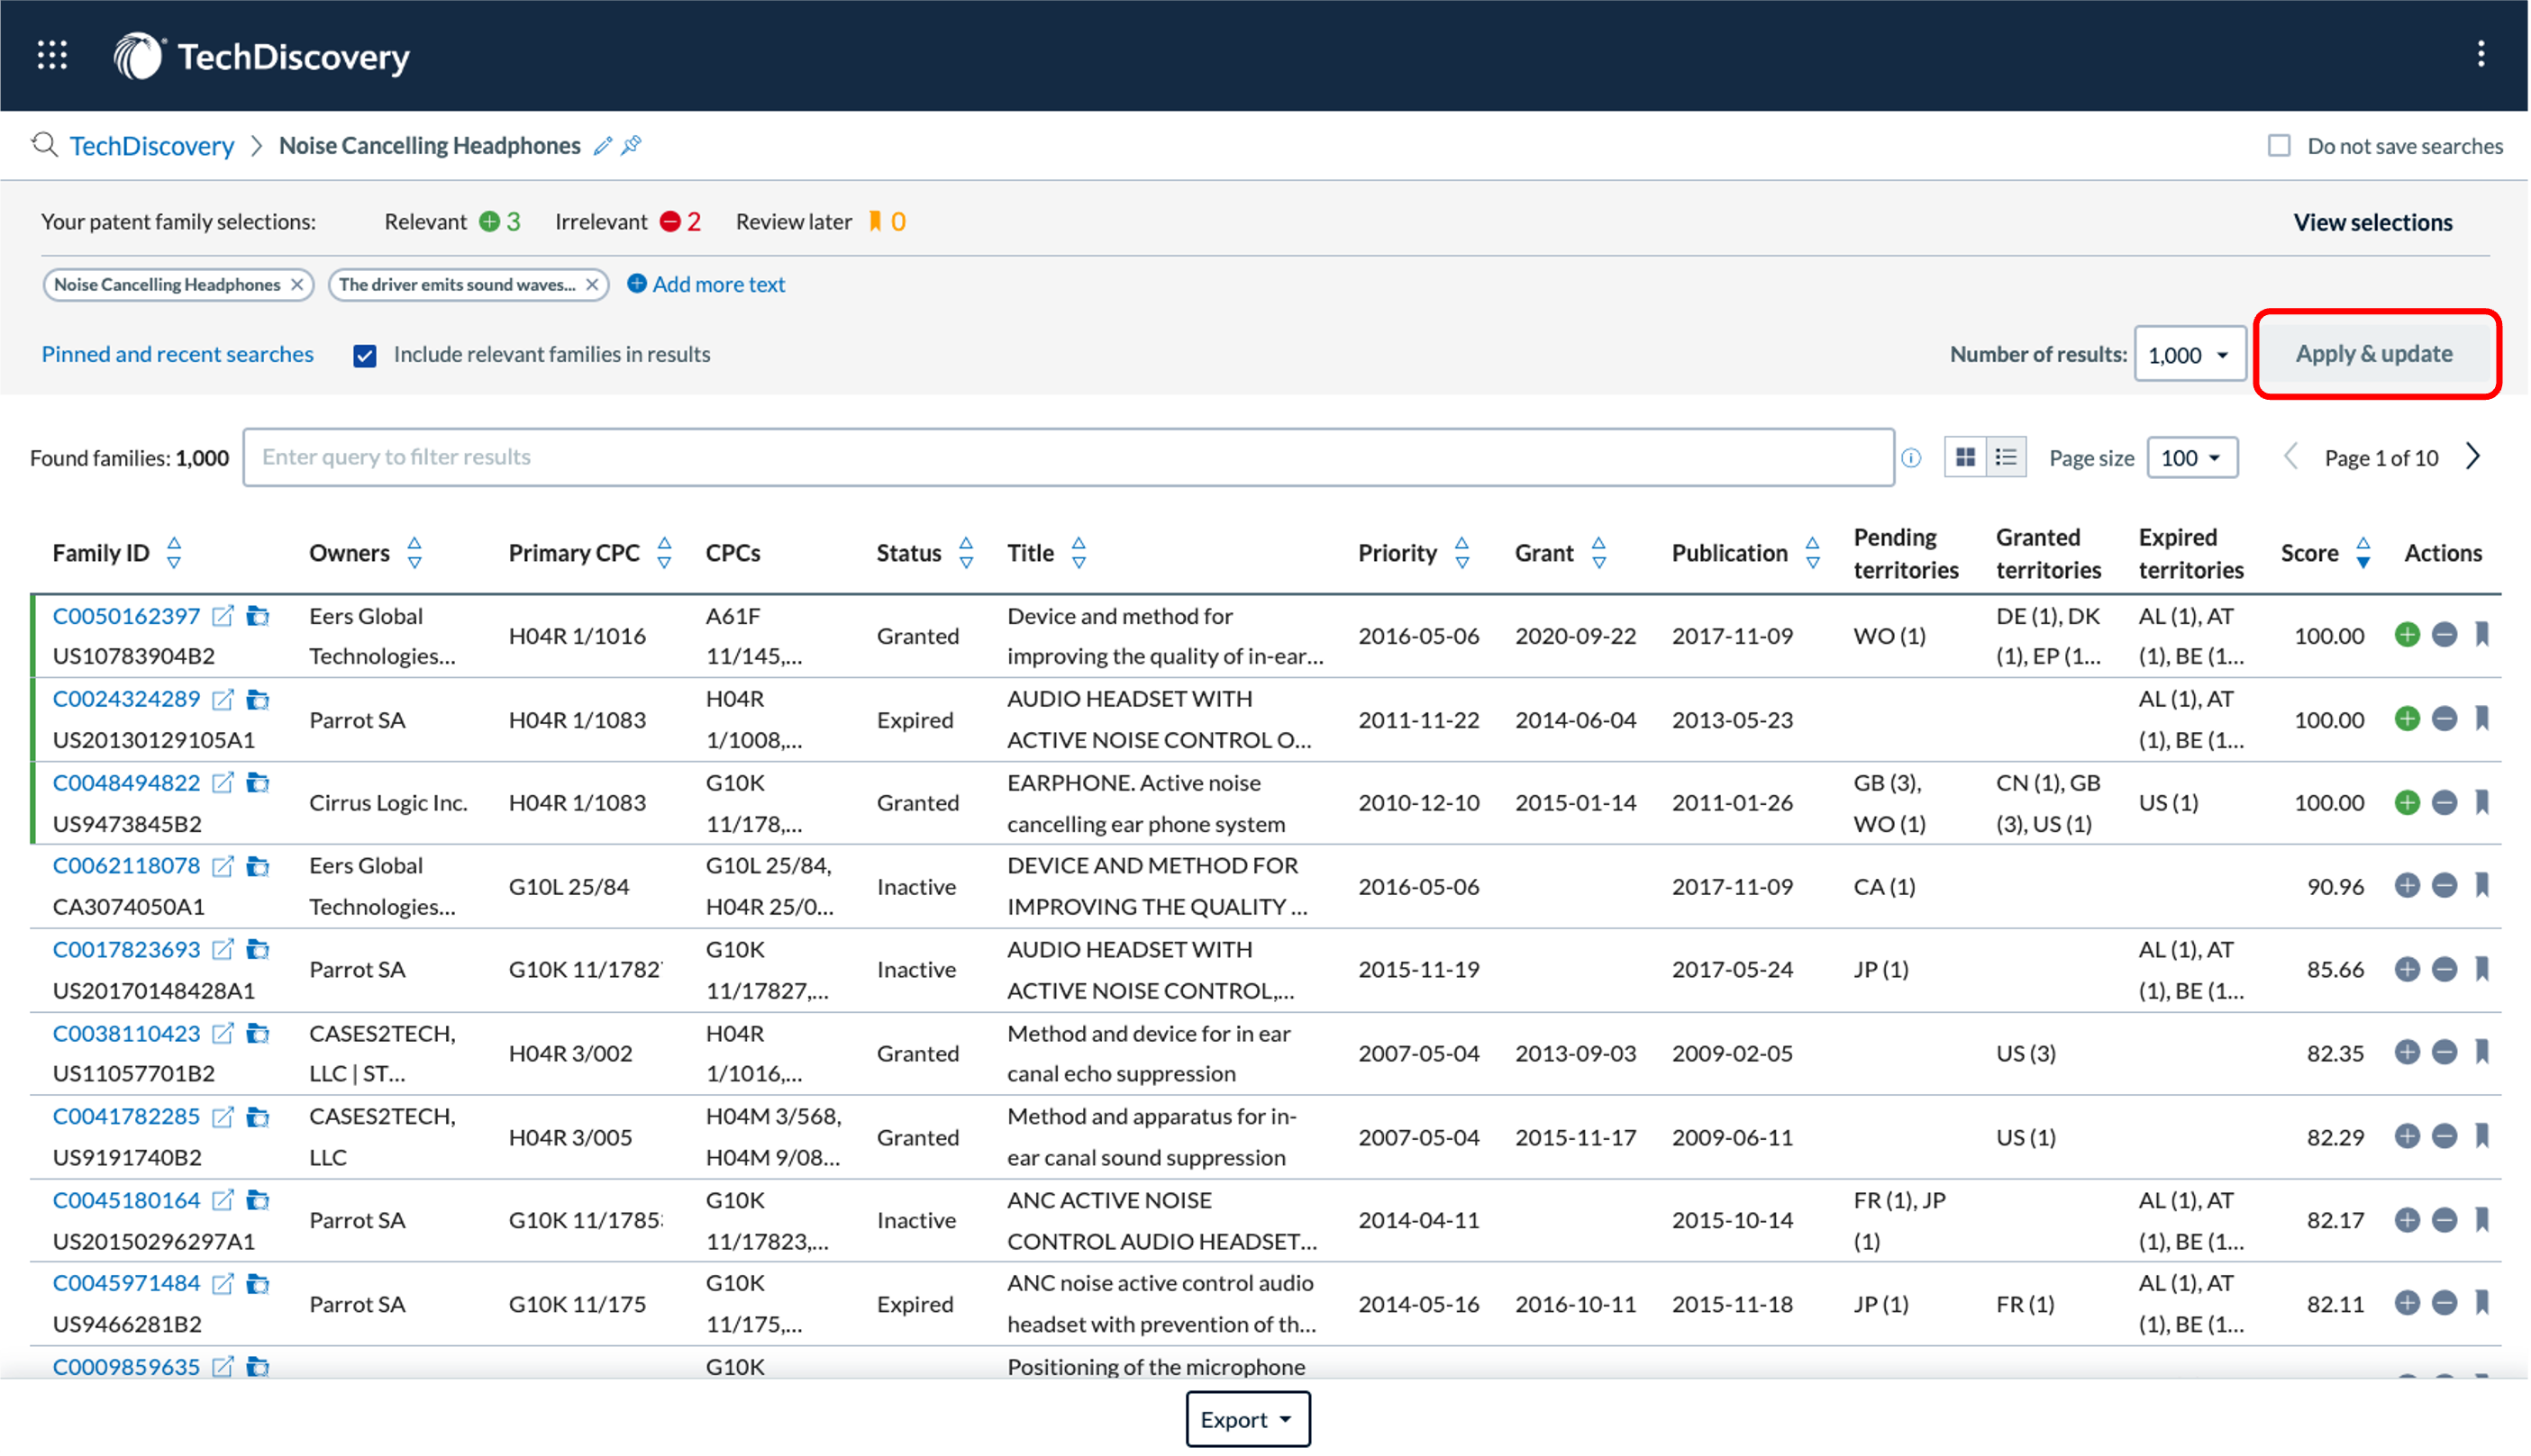The height and width of the screenshot is (1456, 2531).
Task: Click Add more text
Action: click(706, 285)
